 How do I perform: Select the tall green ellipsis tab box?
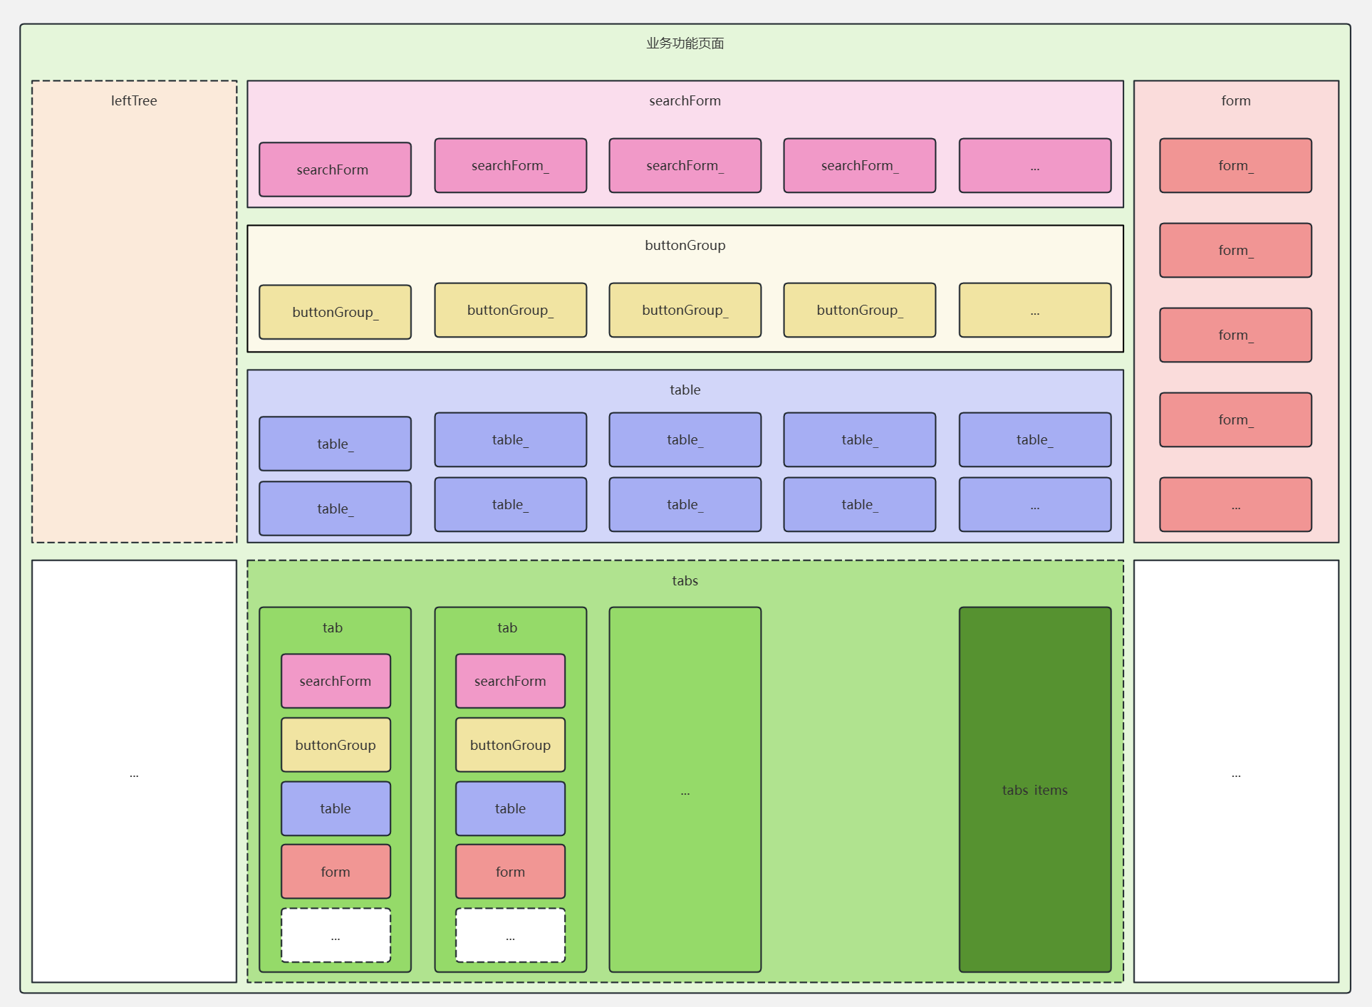click(685, 789)
